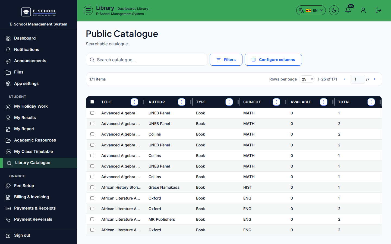391x244 pixels.
Task: Check the Grace Namukasa row's preceding Collins checkbox
Action: tap(92, 177)
